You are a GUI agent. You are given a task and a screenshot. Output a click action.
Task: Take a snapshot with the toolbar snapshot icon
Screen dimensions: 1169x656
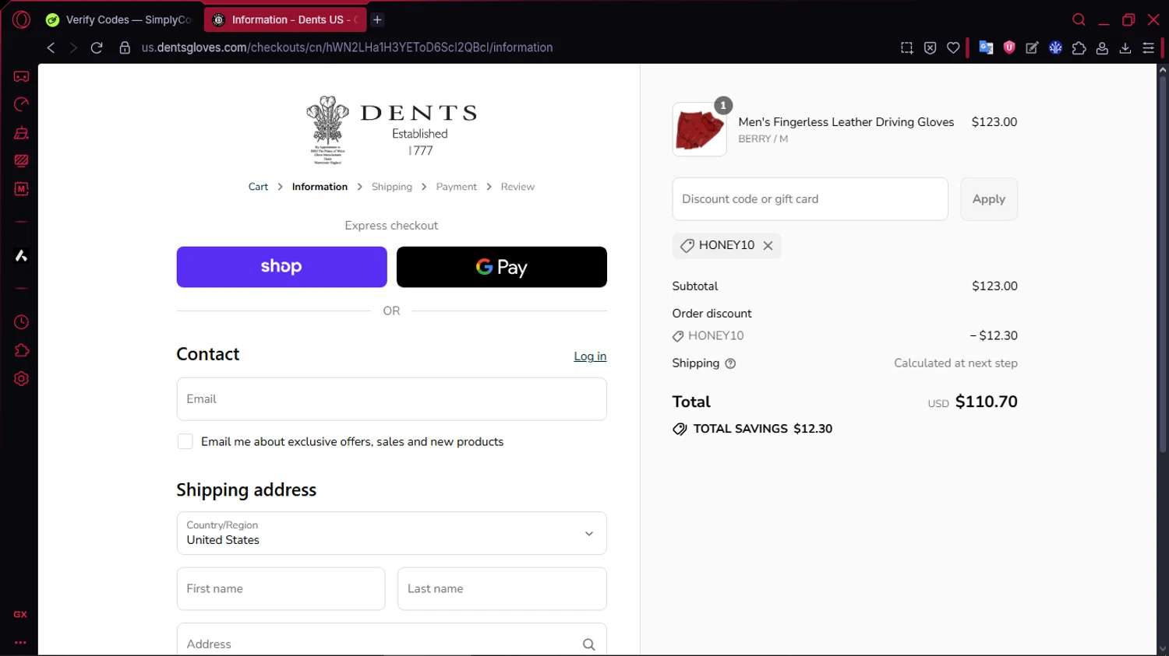tap(907, 47)
